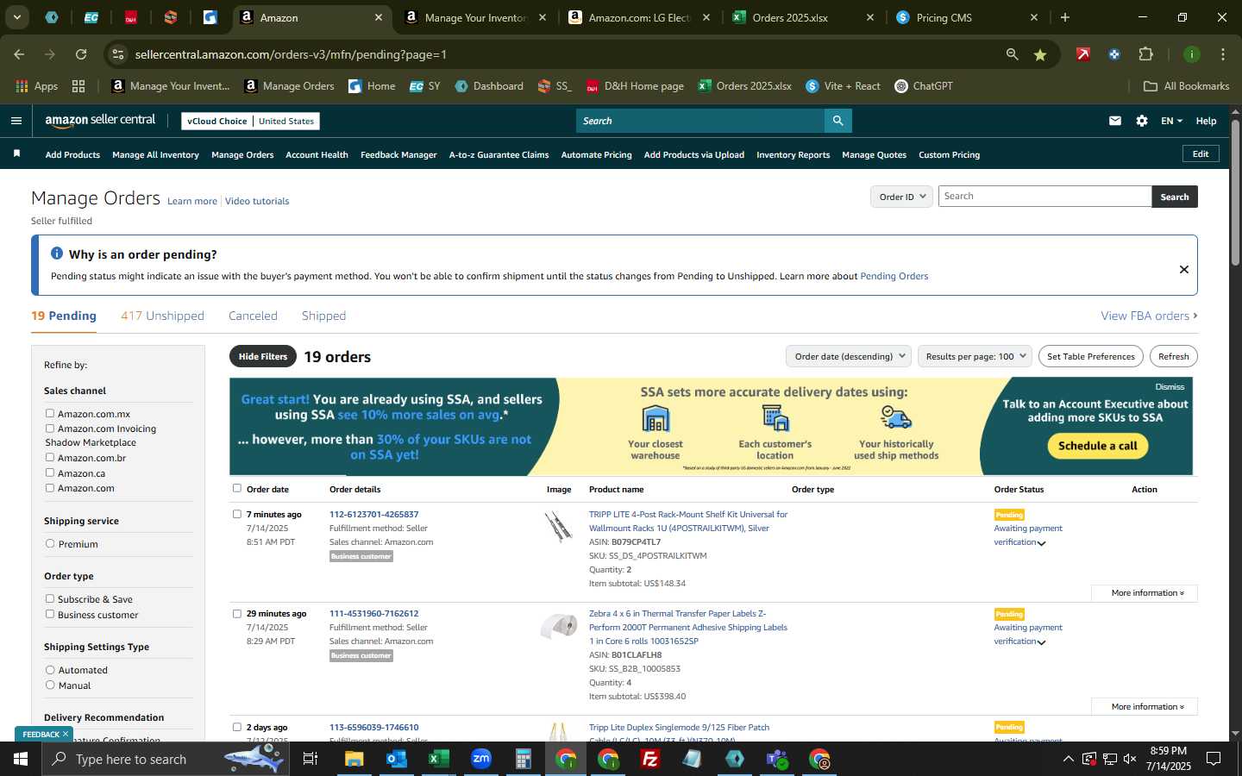Select the Manual shipping settings type
The width and height of the screenshot is (1242, 776).
click(50, 685)
